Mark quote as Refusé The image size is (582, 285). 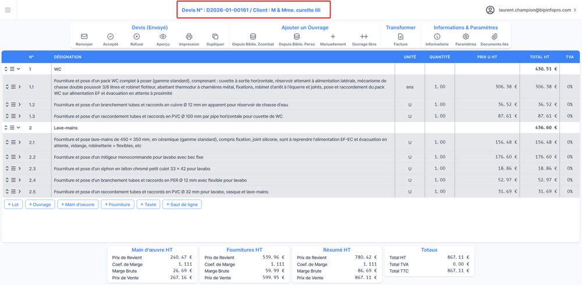point(137,37)
